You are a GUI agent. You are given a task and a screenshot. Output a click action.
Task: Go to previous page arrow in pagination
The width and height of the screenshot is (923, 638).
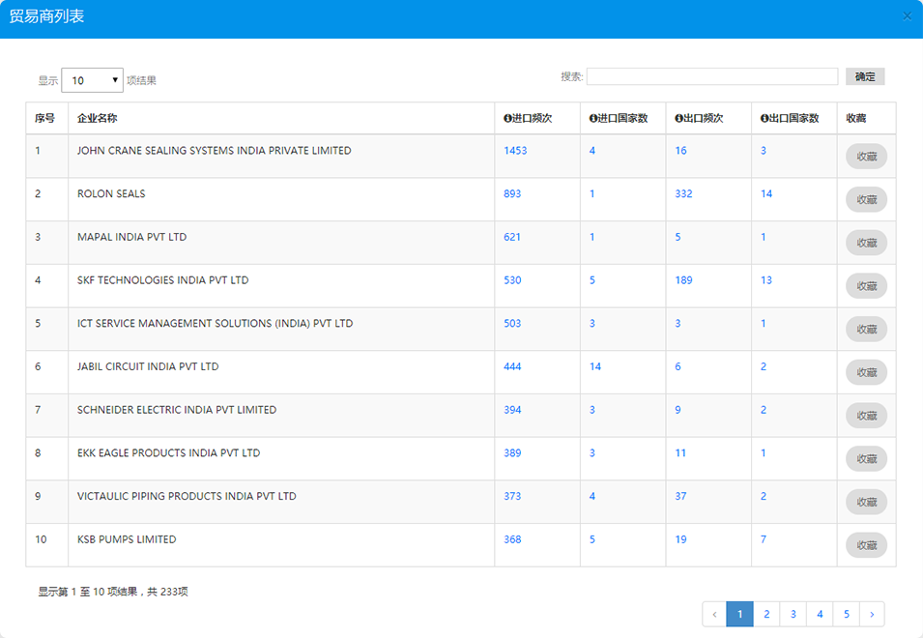point(714,614)
